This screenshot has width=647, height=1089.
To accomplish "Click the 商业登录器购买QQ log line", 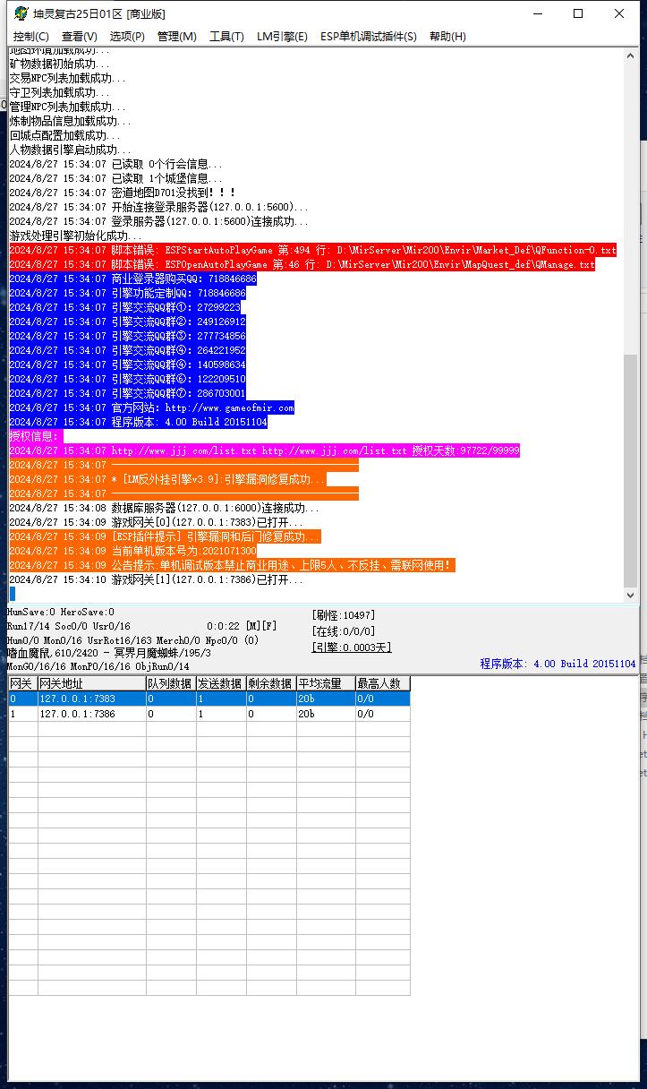I will [x=132, y=279].
